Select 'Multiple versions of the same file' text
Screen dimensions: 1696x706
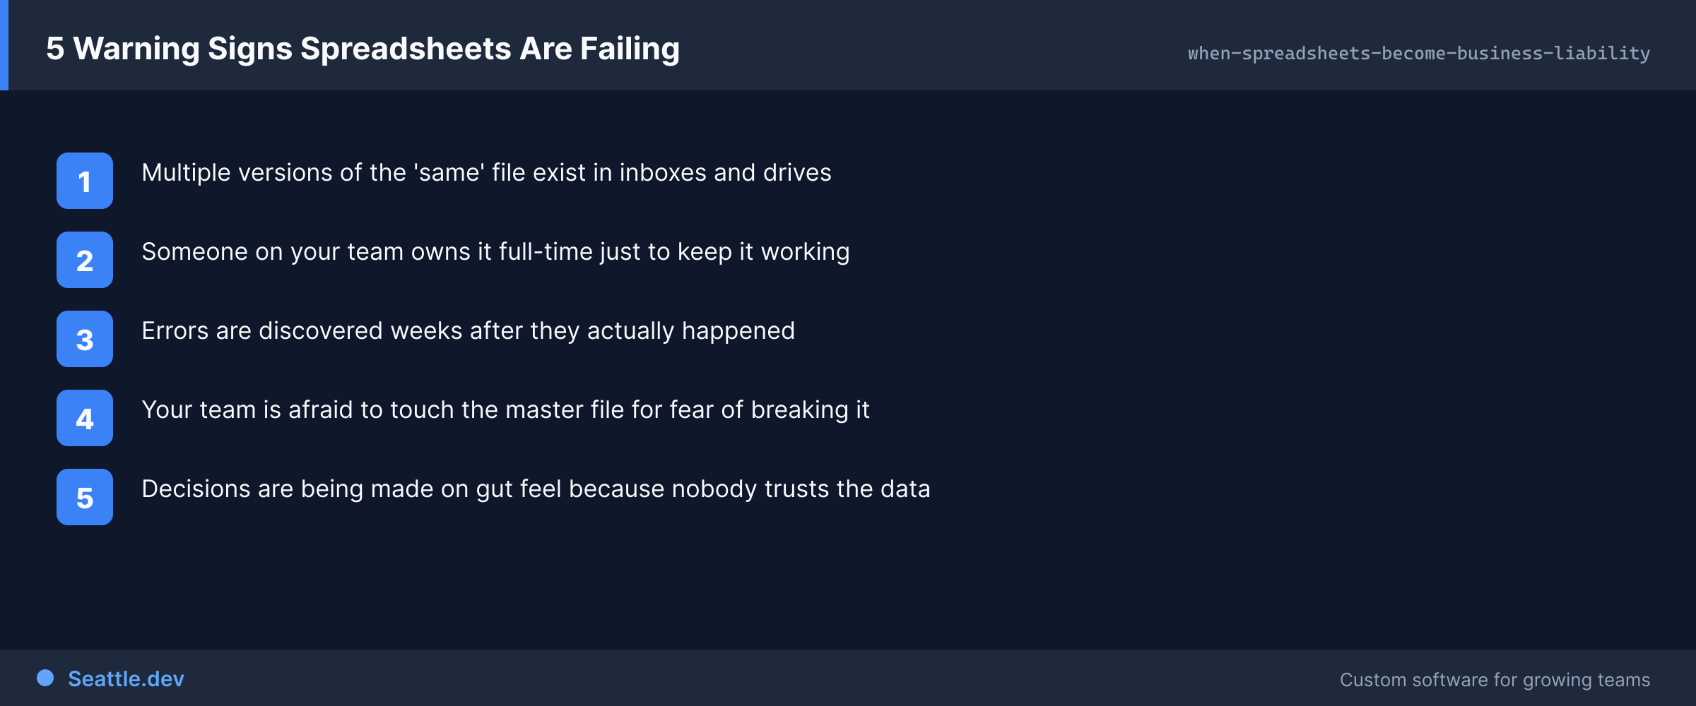(x=486, y=173)
